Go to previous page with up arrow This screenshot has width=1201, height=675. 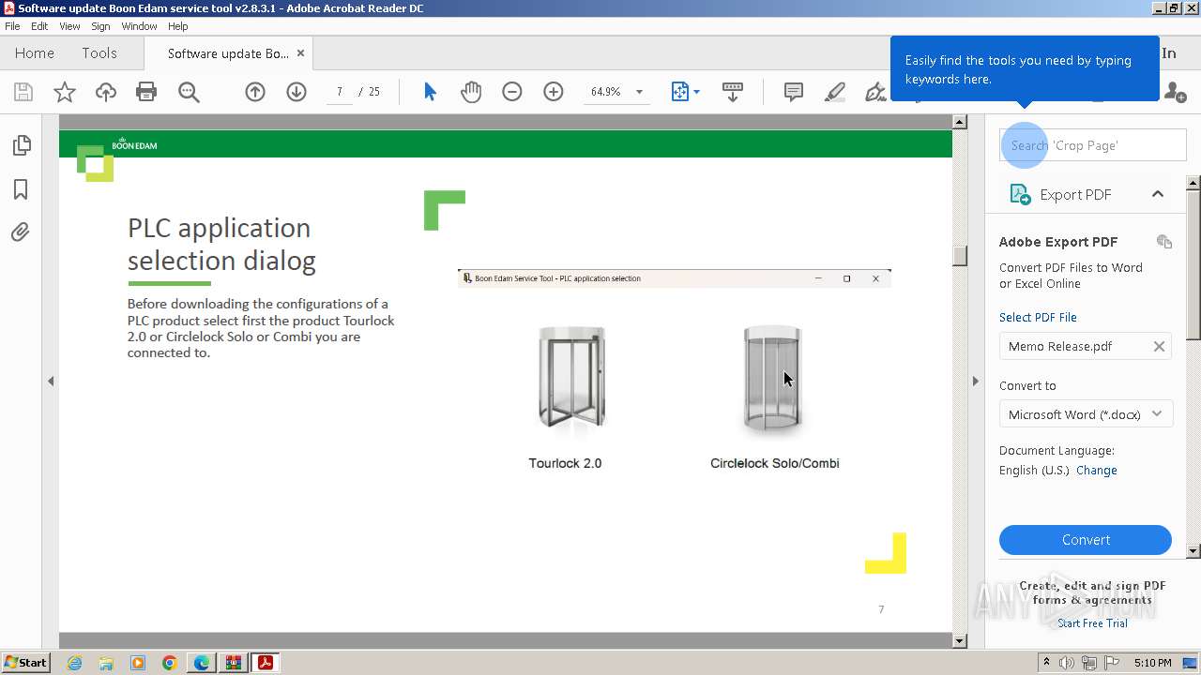(255, 92)
